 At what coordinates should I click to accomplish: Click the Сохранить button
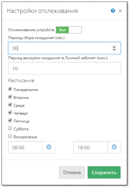click(104, 173)
